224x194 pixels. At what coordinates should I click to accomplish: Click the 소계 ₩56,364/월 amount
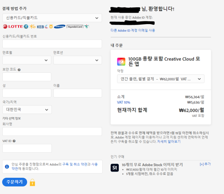194,97
